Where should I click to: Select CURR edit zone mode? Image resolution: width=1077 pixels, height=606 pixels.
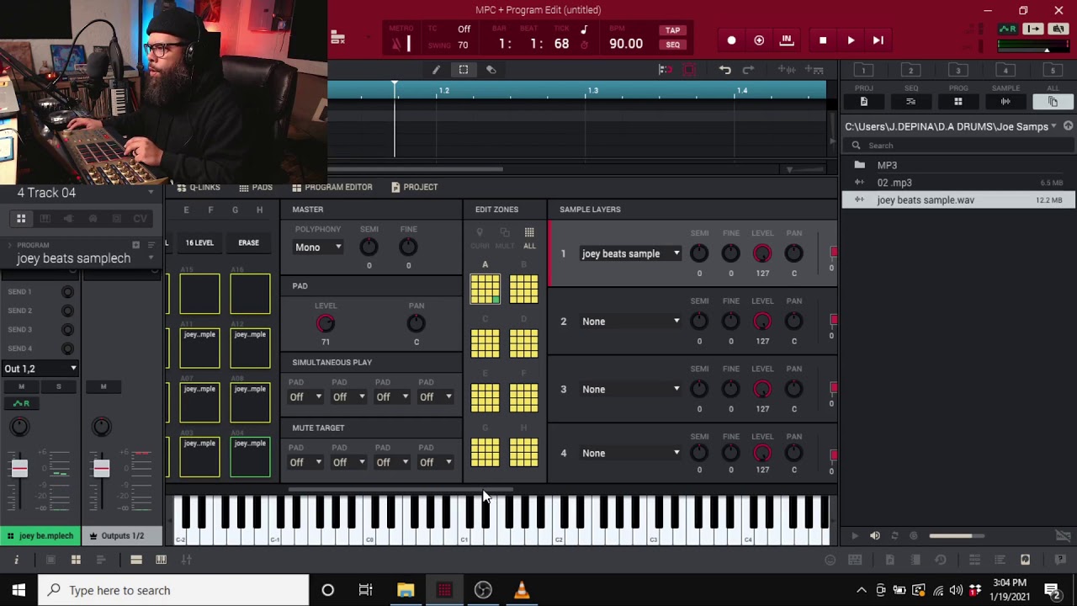click(480, 237)
